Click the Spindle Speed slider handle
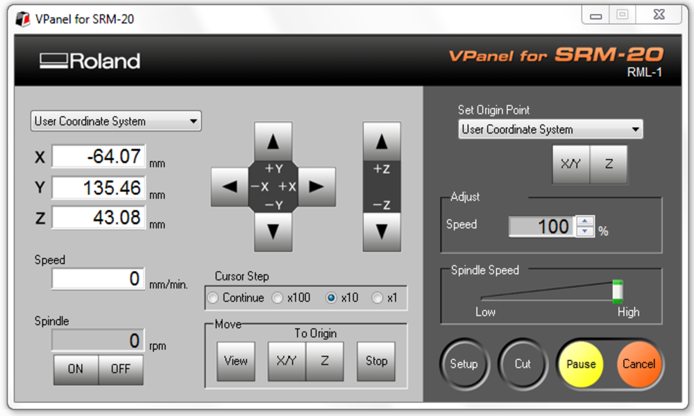694x416 pixels. pyautogui.click(x=618, y=292)
